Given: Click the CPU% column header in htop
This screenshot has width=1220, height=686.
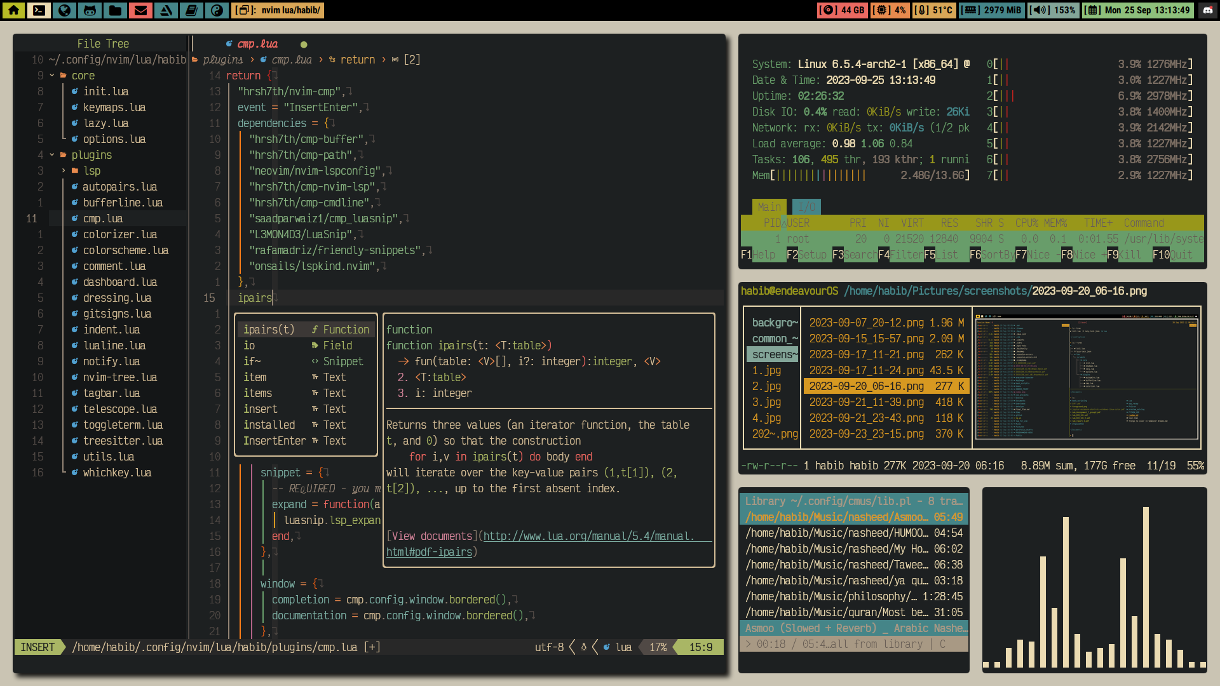Looking at the screenshot, I should pos(1026,223).
